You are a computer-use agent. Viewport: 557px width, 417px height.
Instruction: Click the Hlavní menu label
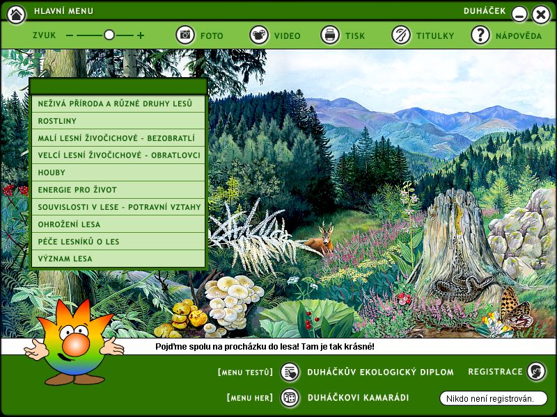point(63,11)
